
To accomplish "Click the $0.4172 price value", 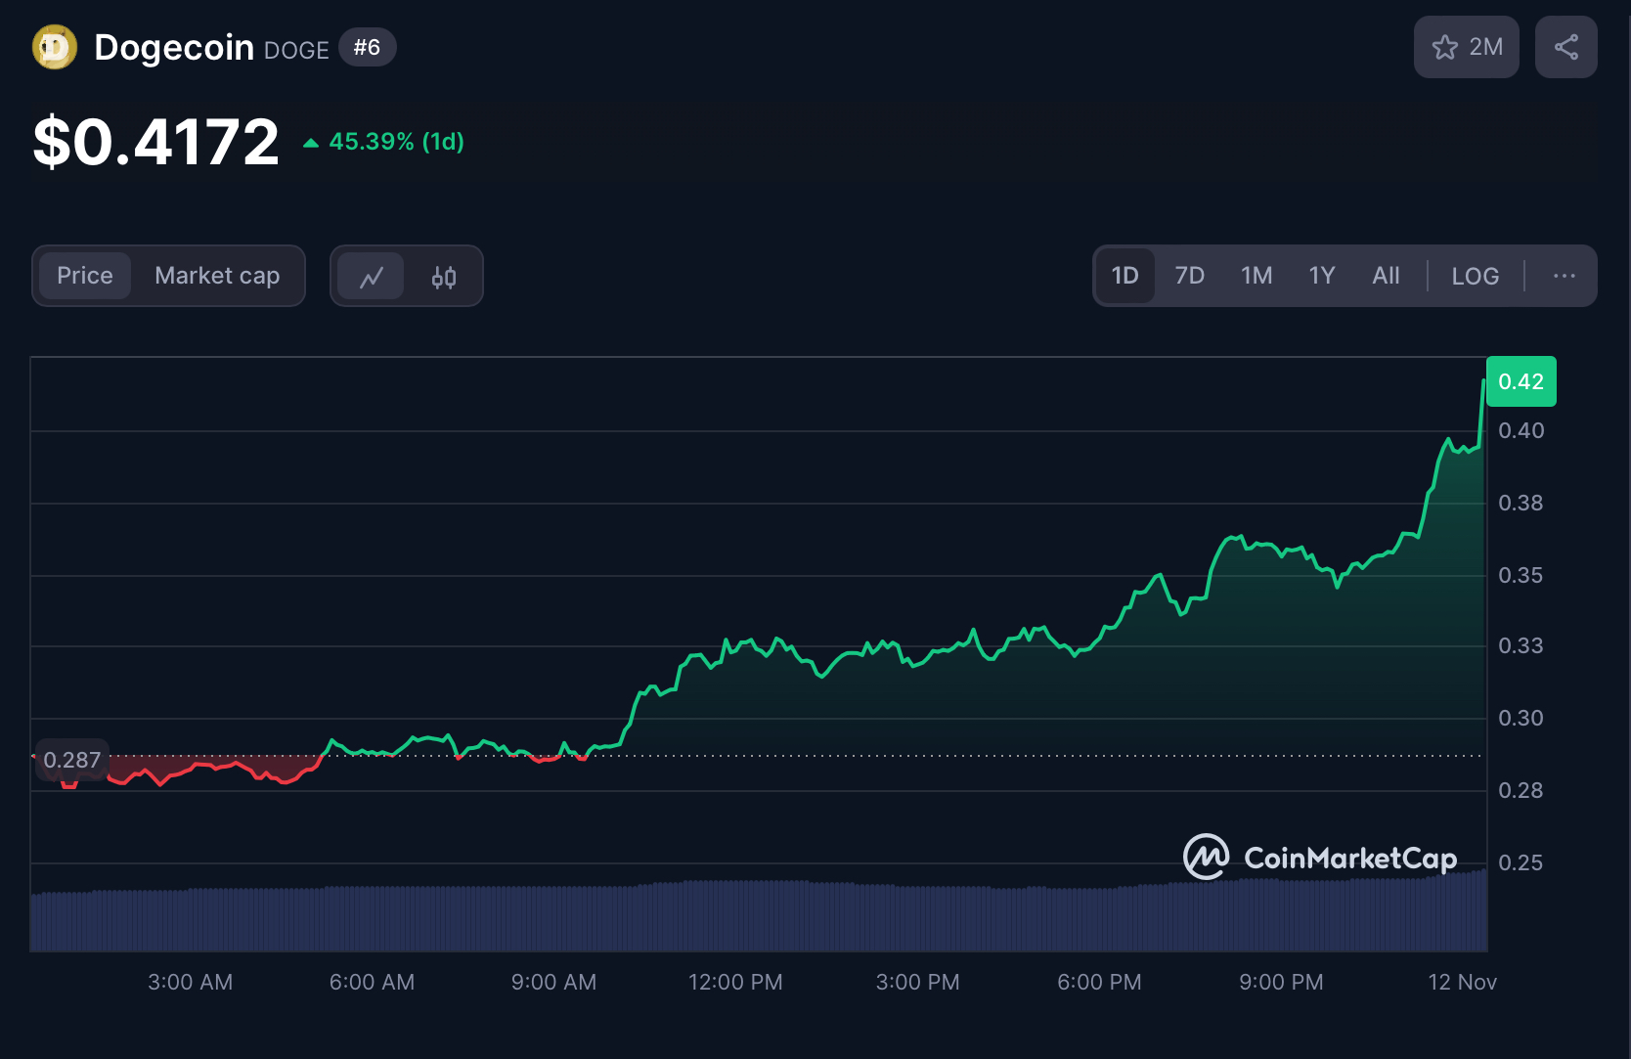I will click(x=156, y=142).
